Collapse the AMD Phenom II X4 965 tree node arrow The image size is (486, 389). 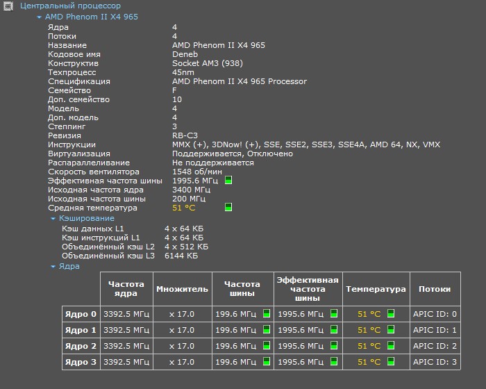point(39,17)
